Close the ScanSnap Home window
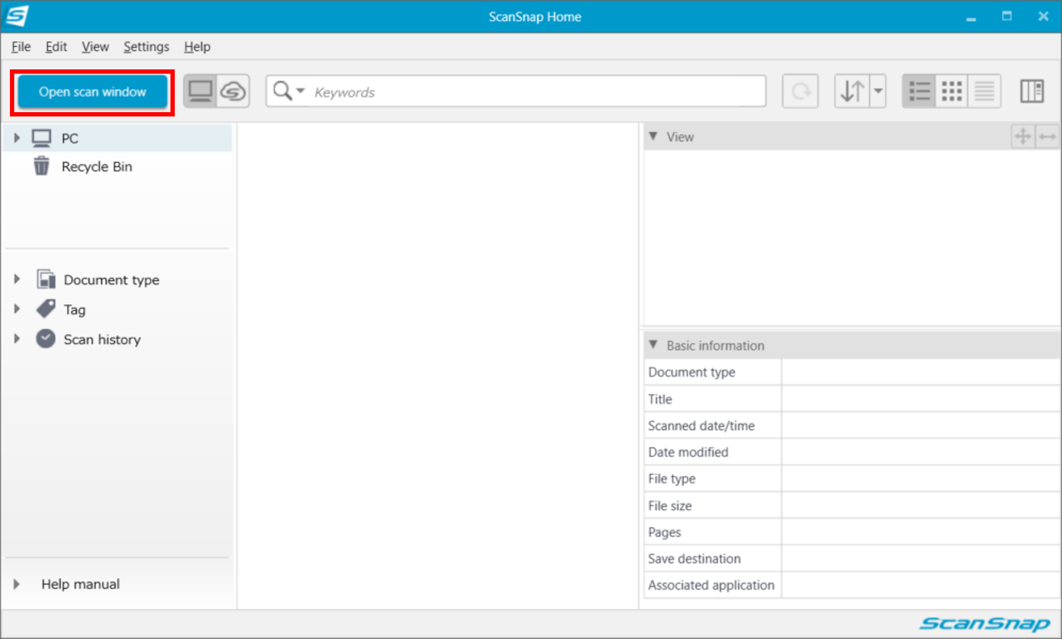This screenshot has width=1062, height=639. (x=1043, y=16)
